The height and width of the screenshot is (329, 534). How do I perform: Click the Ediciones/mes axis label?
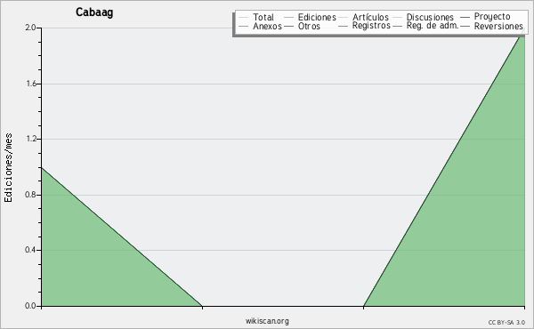[x=8, y=168]
